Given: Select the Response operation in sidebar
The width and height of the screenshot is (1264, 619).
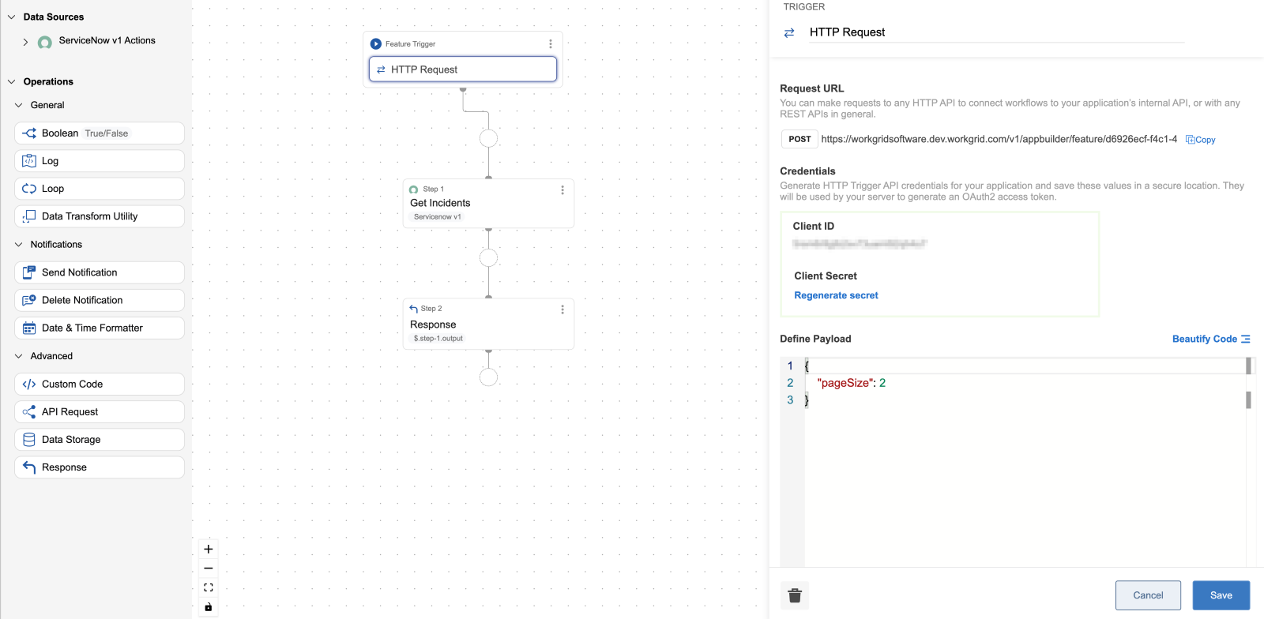Looking at the screenshot, I should point(100,467).
